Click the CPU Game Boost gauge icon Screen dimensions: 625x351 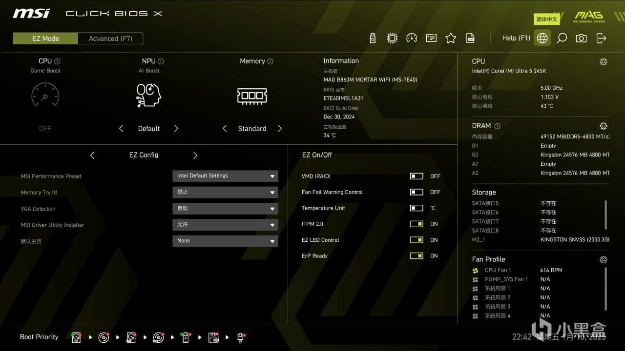45,95
